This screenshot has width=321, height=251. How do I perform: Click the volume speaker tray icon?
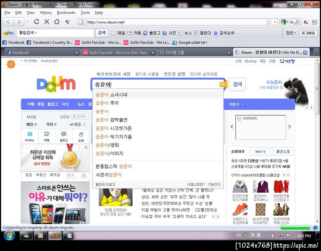click(x=273, y=235)
